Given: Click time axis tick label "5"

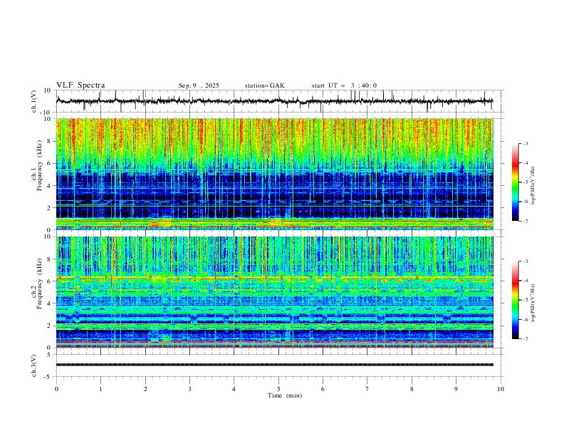Looking at the screenshot, I should click(278, 389).
